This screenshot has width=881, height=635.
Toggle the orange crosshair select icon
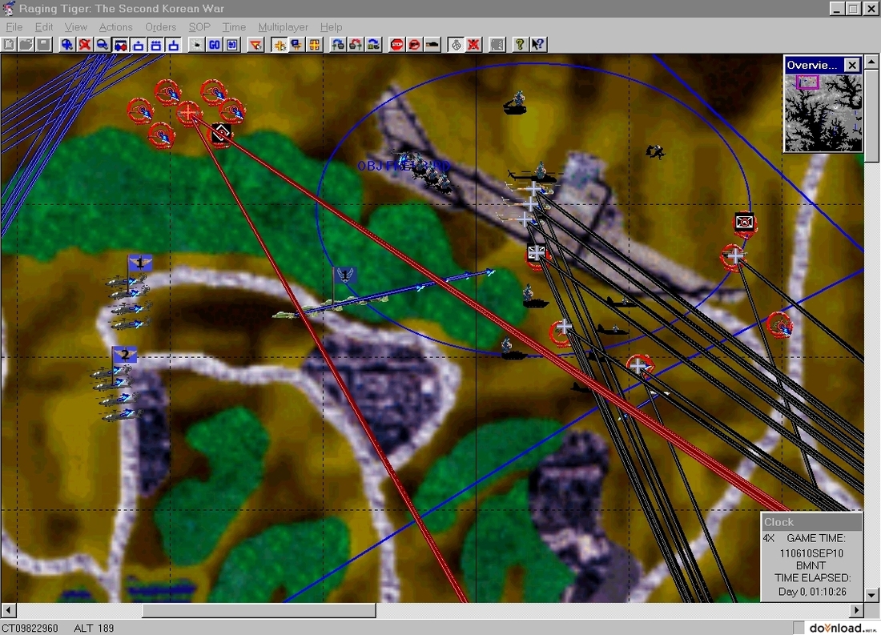280,44
